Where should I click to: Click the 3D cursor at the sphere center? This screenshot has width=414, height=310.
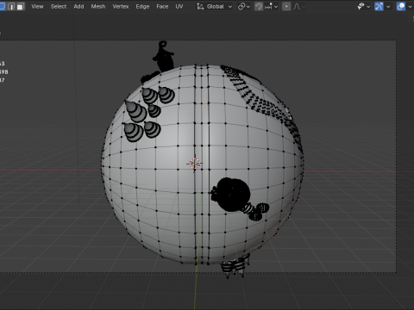[x=194, y=164]
